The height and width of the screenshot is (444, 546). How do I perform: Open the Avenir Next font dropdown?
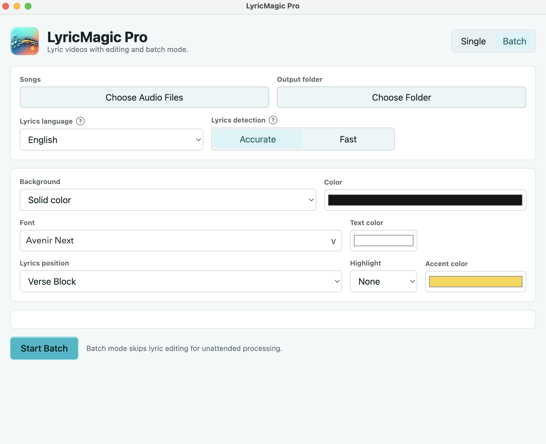click(x=181, y=241)
